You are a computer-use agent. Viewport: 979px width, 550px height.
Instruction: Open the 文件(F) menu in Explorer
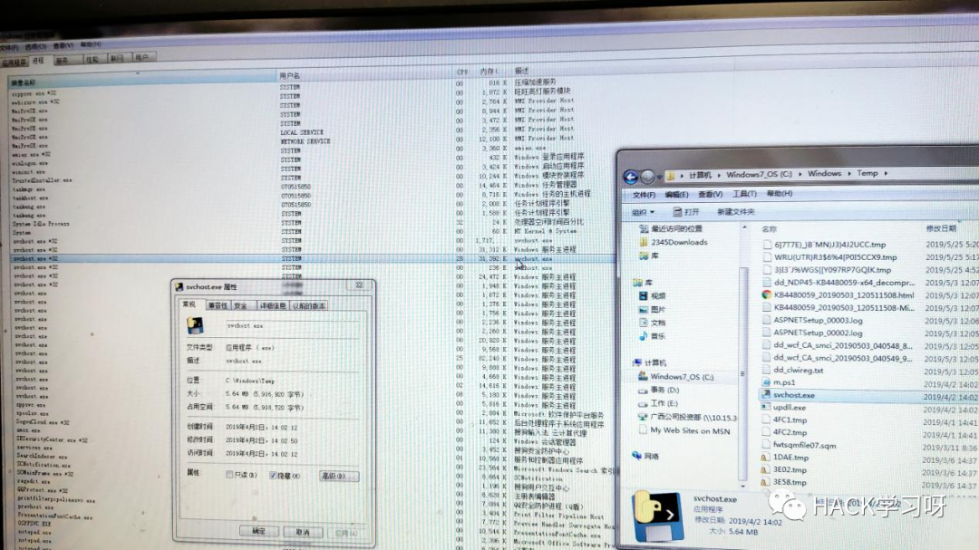pyautogui.click(x=644, y=195)
